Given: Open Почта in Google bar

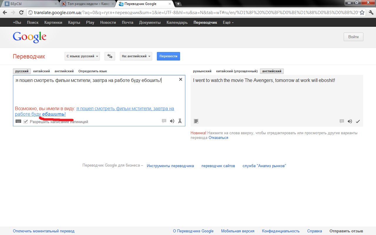Looking at the screenshot, I should (127, 22).
